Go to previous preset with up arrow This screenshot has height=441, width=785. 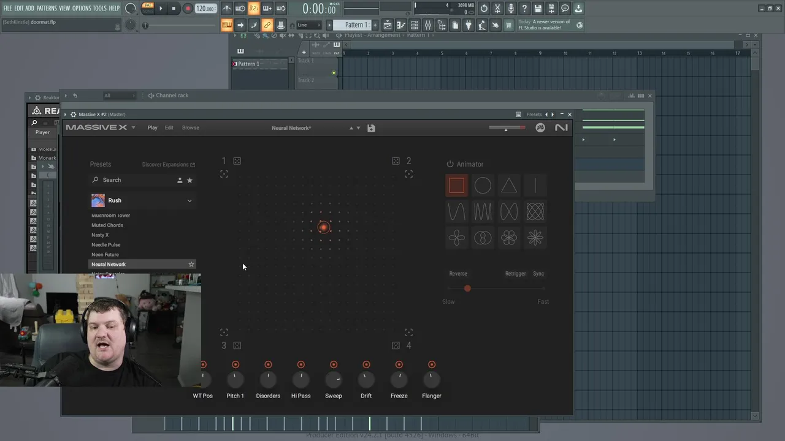click(x=351, y=128)
